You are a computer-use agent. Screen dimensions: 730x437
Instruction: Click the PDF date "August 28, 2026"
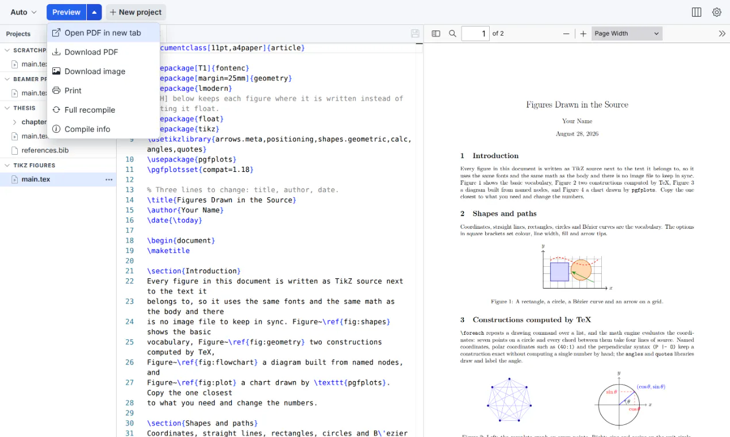coord(577,133)
